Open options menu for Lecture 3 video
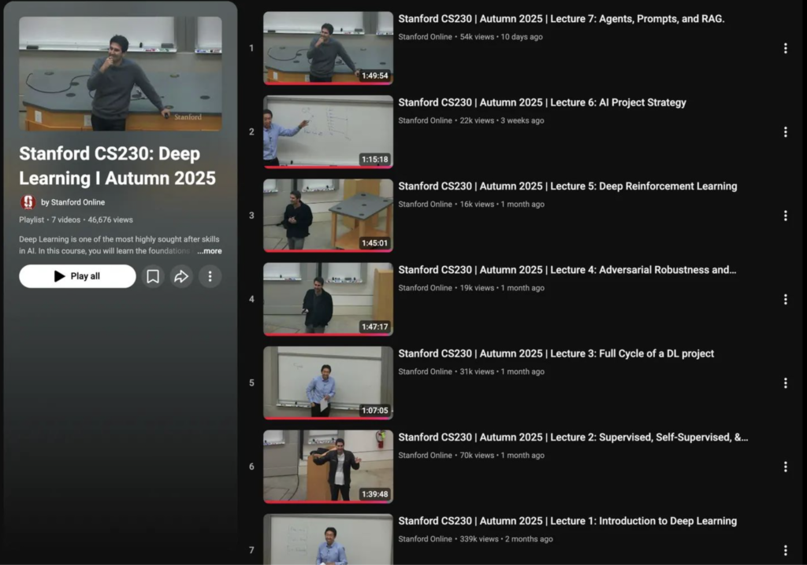807x565 pixels. point(785,383)
